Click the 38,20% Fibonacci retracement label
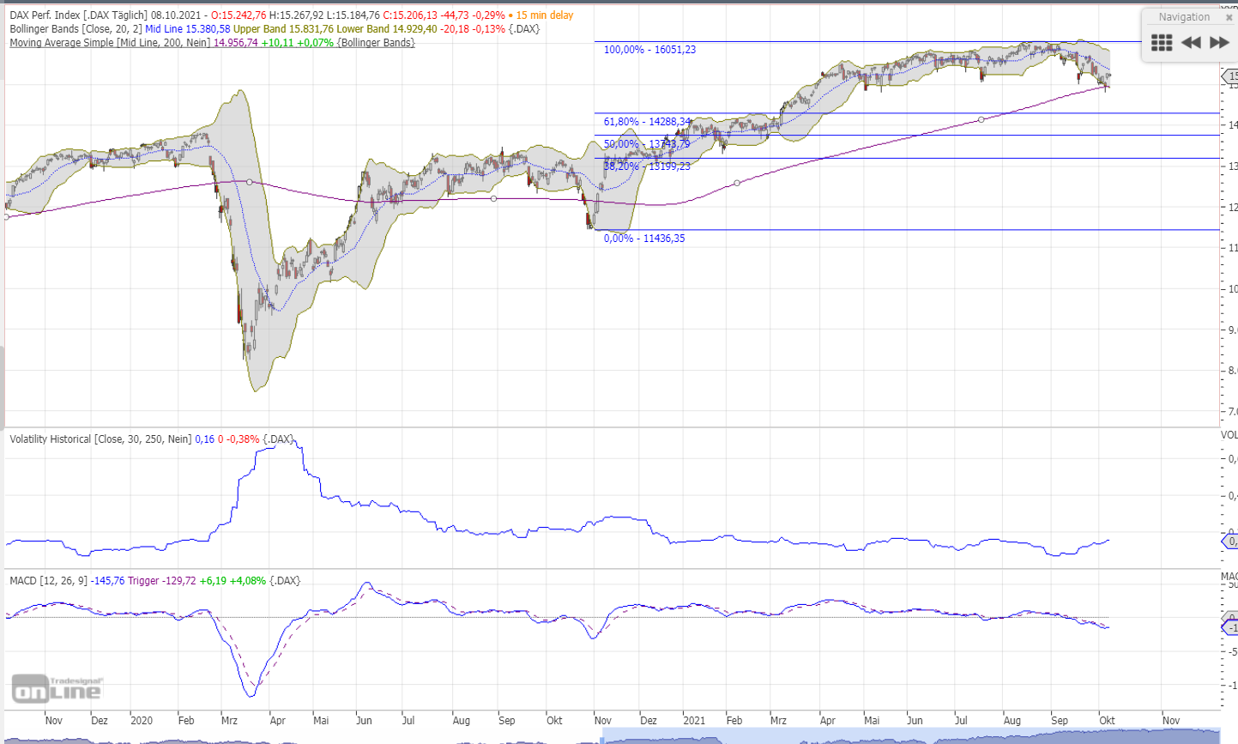The height and width of the screenshot is (744, 1238). pyautogui.click(x=647, y=166)
